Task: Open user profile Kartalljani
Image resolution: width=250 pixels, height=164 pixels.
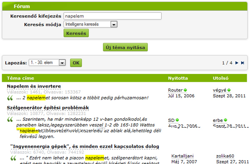Action: click(x=182, y=156)
